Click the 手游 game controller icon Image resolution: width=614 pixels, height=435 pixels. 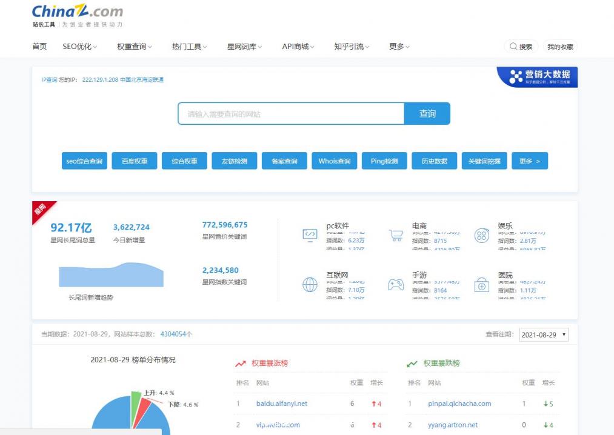point(396,284)
